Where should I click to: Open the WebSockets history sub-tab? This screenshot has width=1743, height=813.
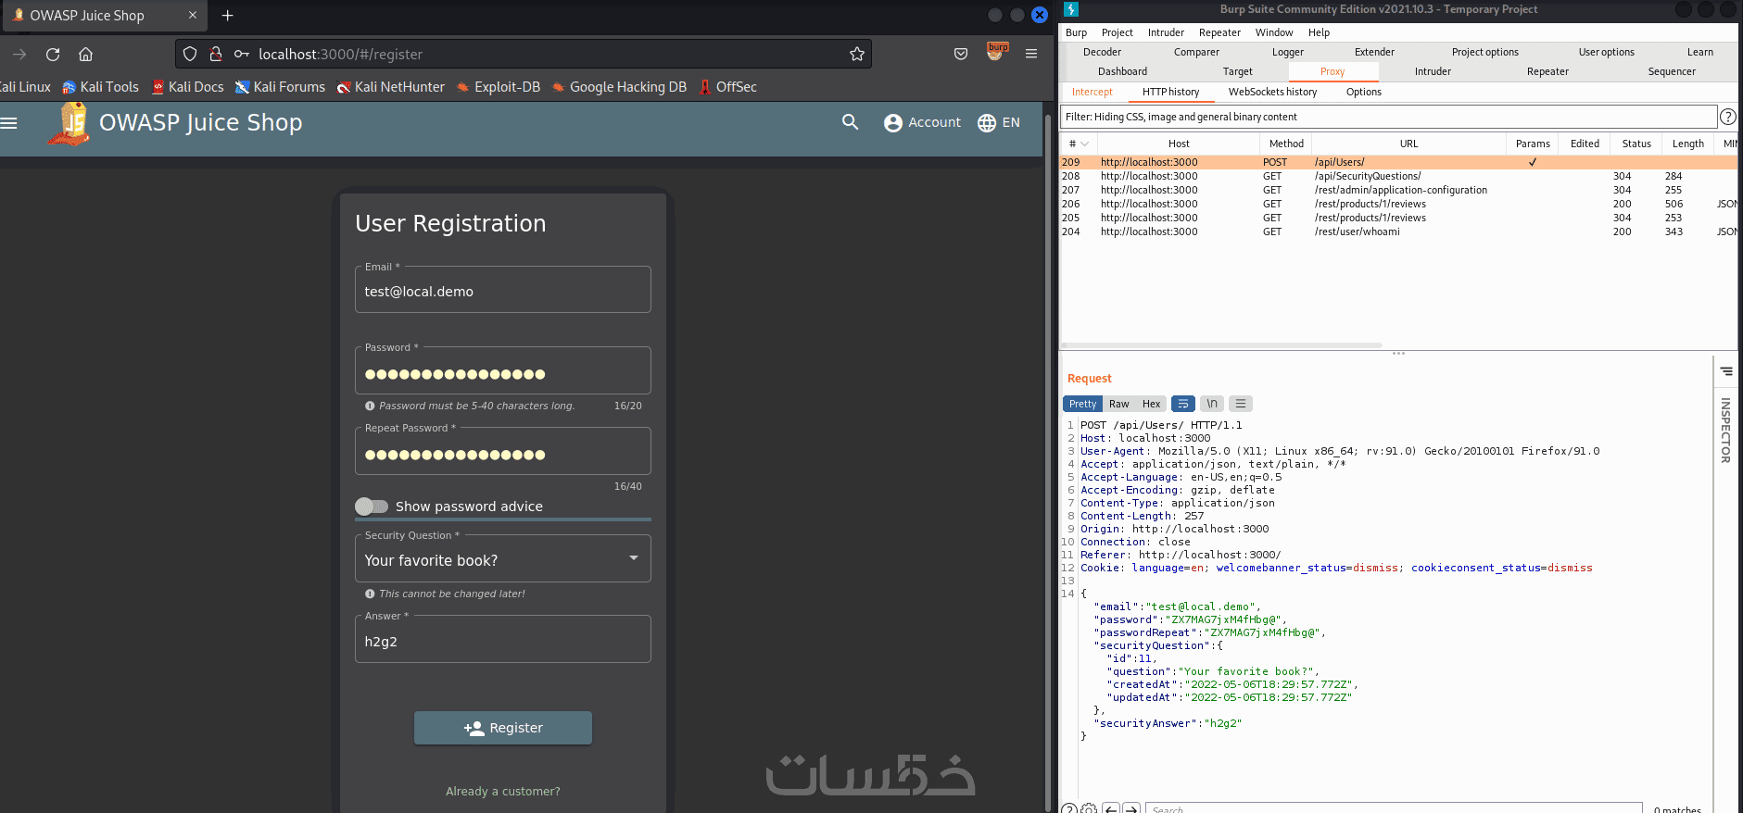click(1272, 92)
